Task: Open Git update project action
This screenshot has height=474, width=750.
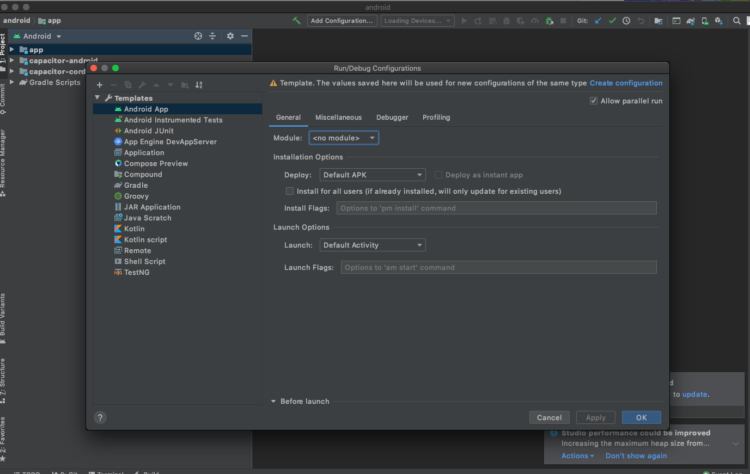Action: coord(598,20)
